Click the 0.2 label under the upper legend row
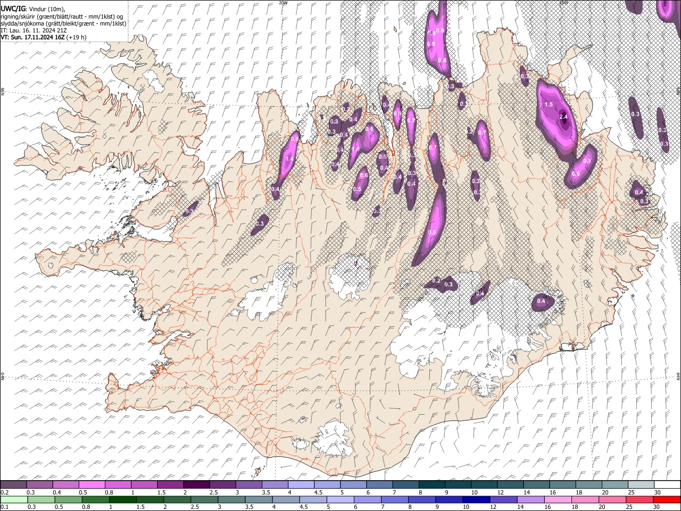This screenshot has width=681, height=511. (x=4, y=492)
